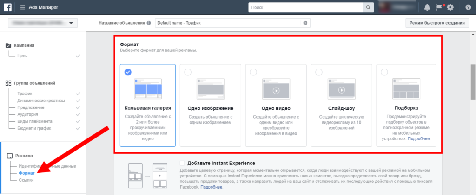
Task: Open the Группа объявлений section heading
Action: pyautogui.click(x=34, y=83)
